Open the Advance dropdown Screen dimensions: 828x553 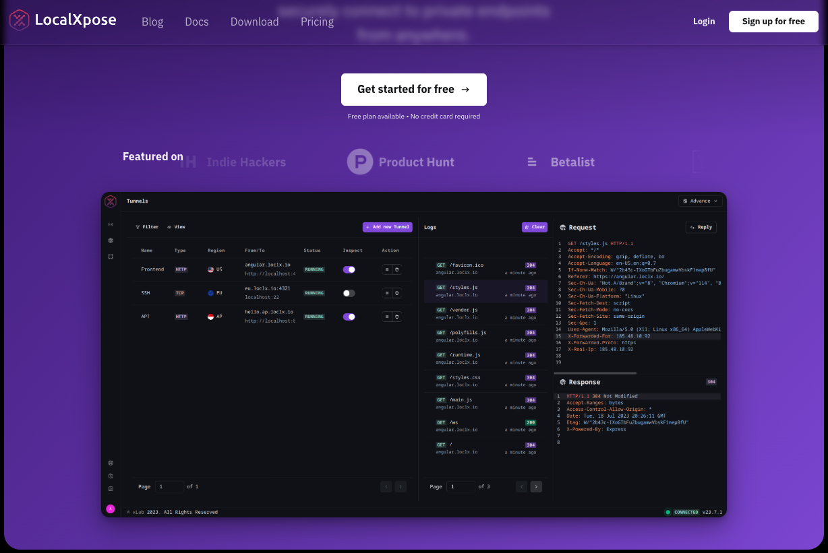pos(700,201)
